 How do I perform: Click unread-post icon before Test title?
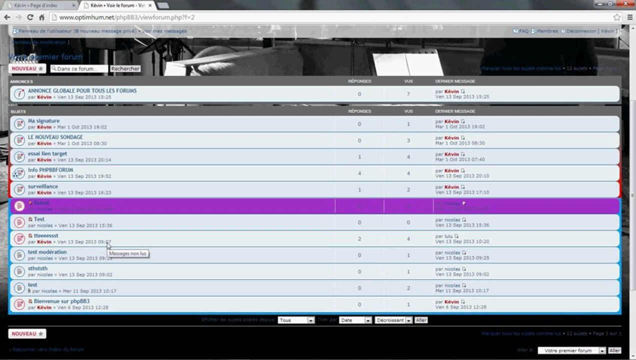tap(30, 219)
